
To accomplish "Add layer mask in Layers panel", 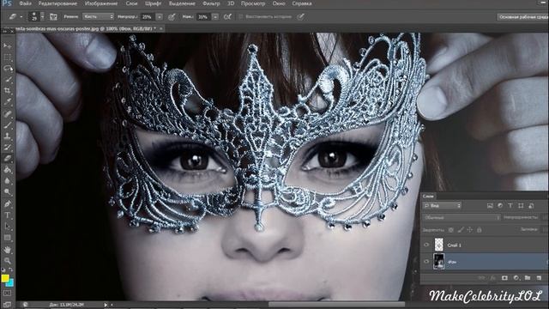I will (x=504, y=278).
